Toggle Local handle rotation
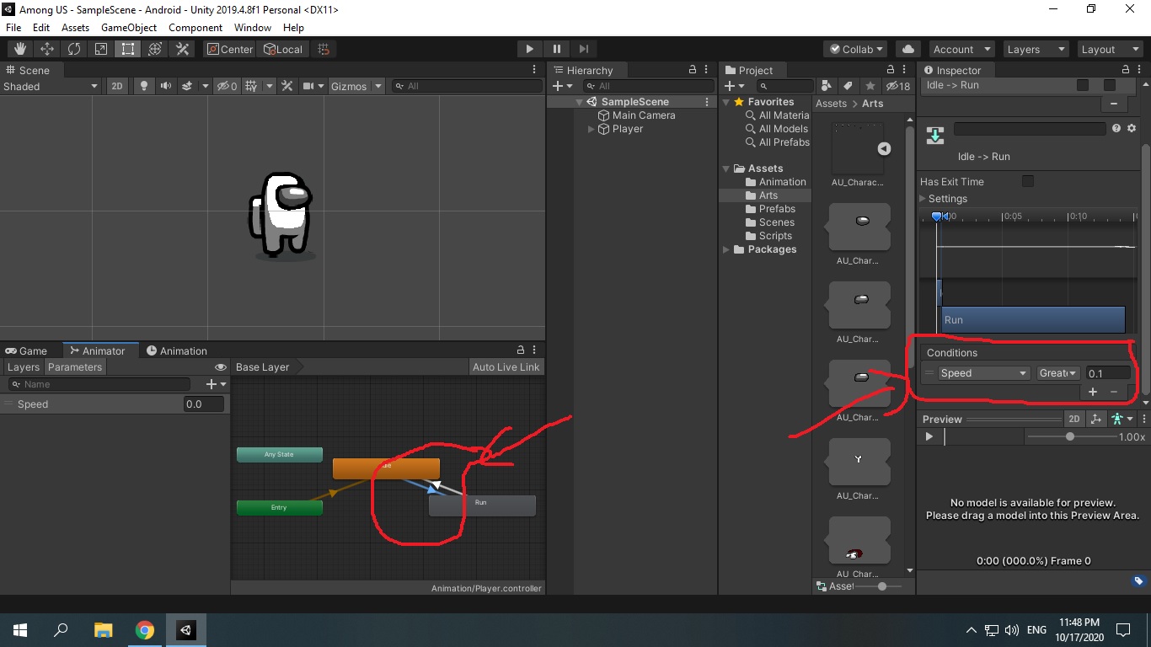The width and height of the screenshot is (1151, 647). tap(283, 49)
